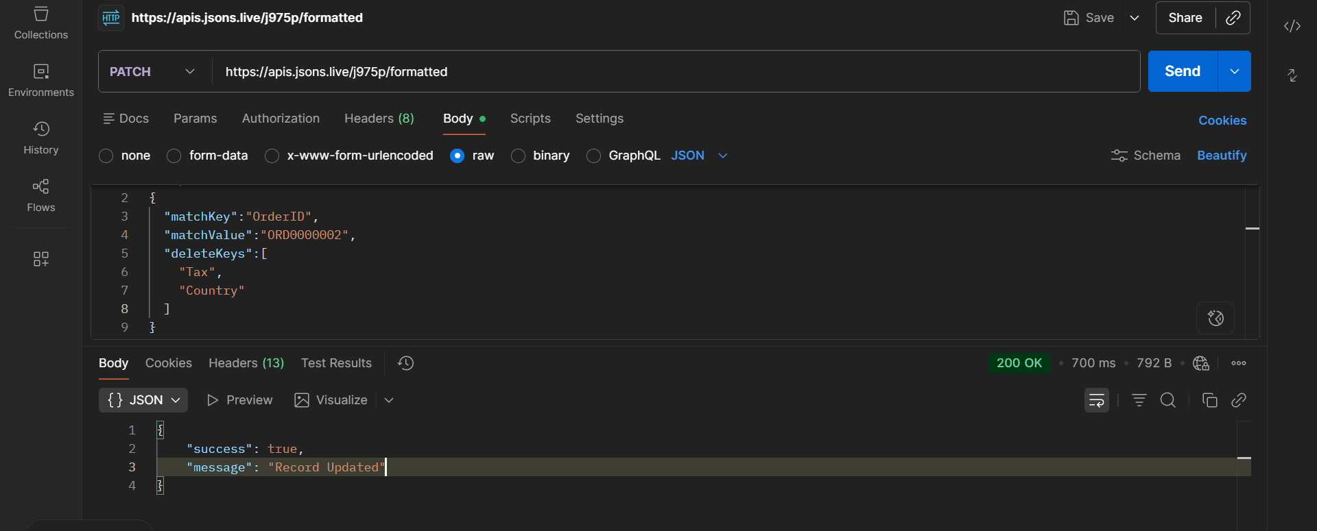Toggle word wrap in response viewer
Image resolution: width=1317 pixels, height=531 pixels.
(1096, 400)
